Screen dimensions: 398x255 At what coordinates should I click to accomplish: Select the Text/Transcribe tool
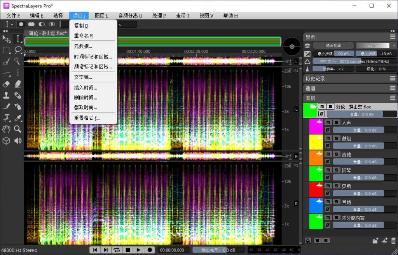click(6, 118)
